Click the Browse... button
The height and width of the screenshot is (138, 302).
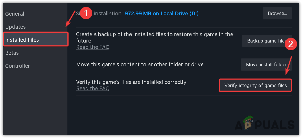point(277,13)
